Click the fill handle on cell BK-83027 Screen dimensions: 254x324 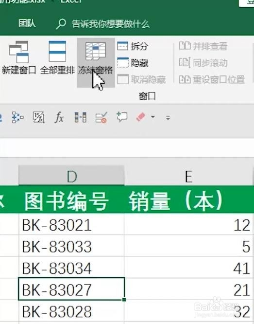coord(124,299)
